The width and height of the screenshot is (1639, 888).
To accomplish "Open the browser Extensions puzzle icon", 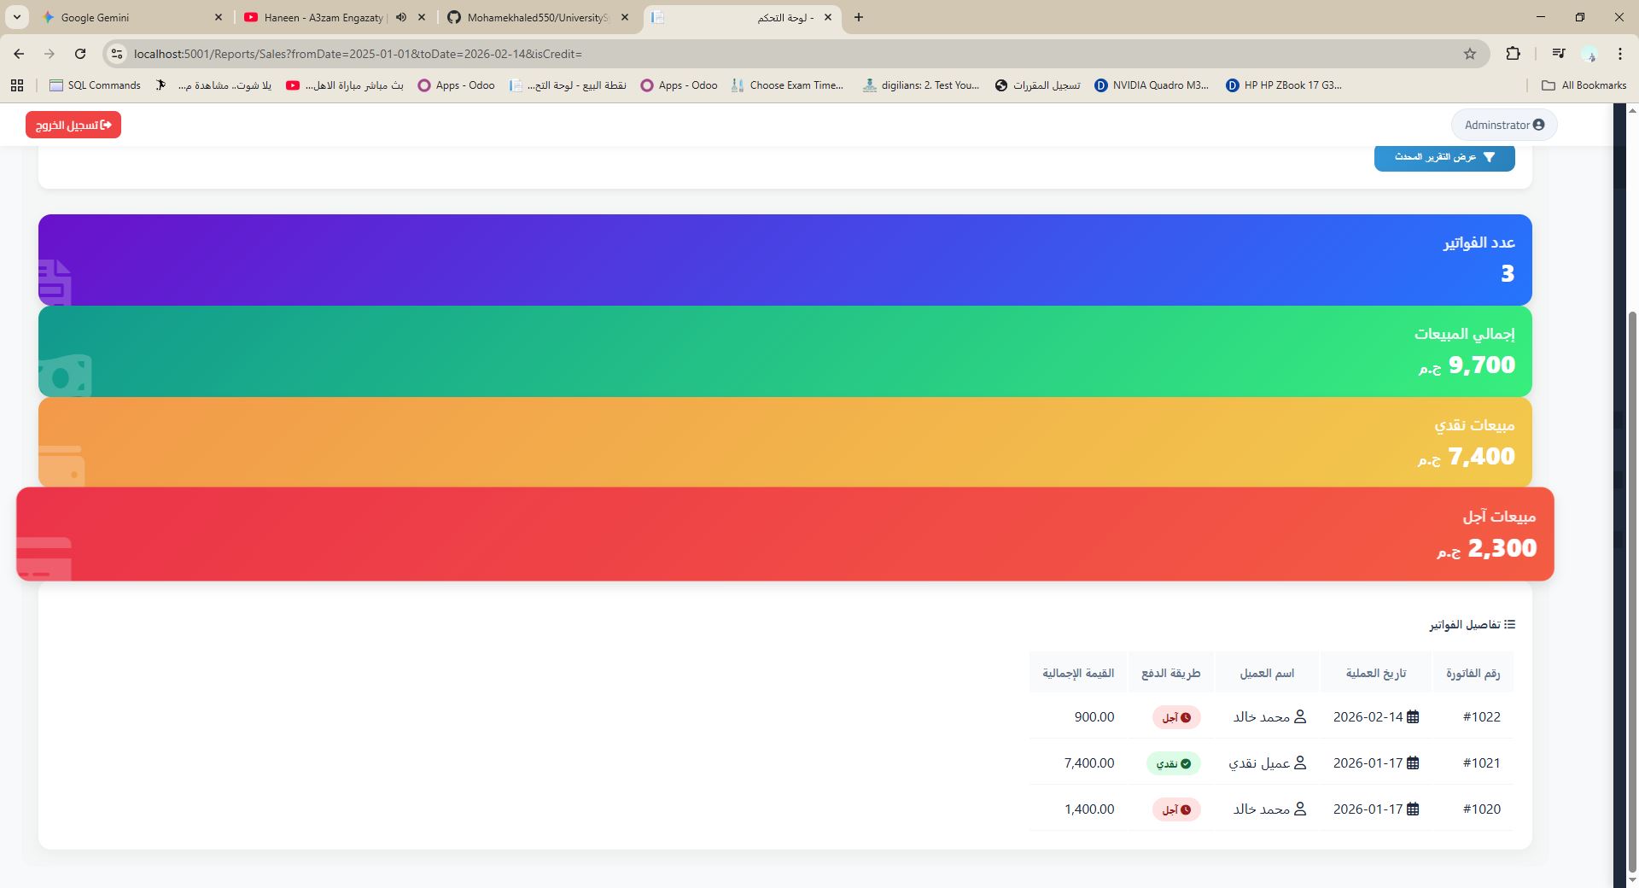I will 1513,54.
